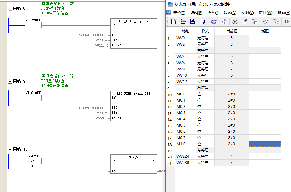
Task: Click the M1.0=OFF contact in network 9
Action: tap(33, 98)
